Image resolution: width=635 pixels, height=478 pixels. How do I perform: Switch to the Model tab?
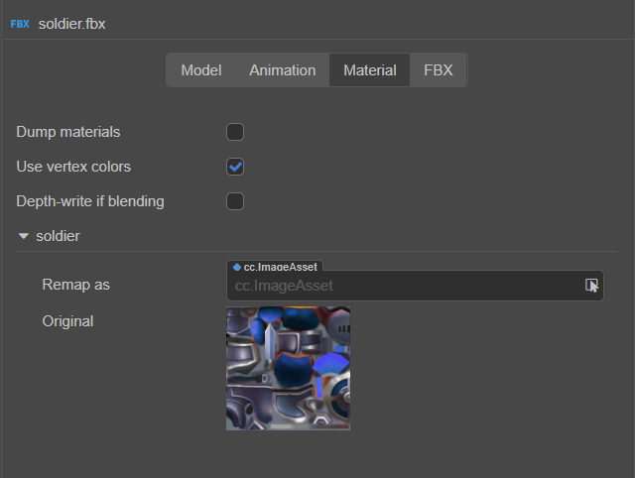tap(200, 70)
